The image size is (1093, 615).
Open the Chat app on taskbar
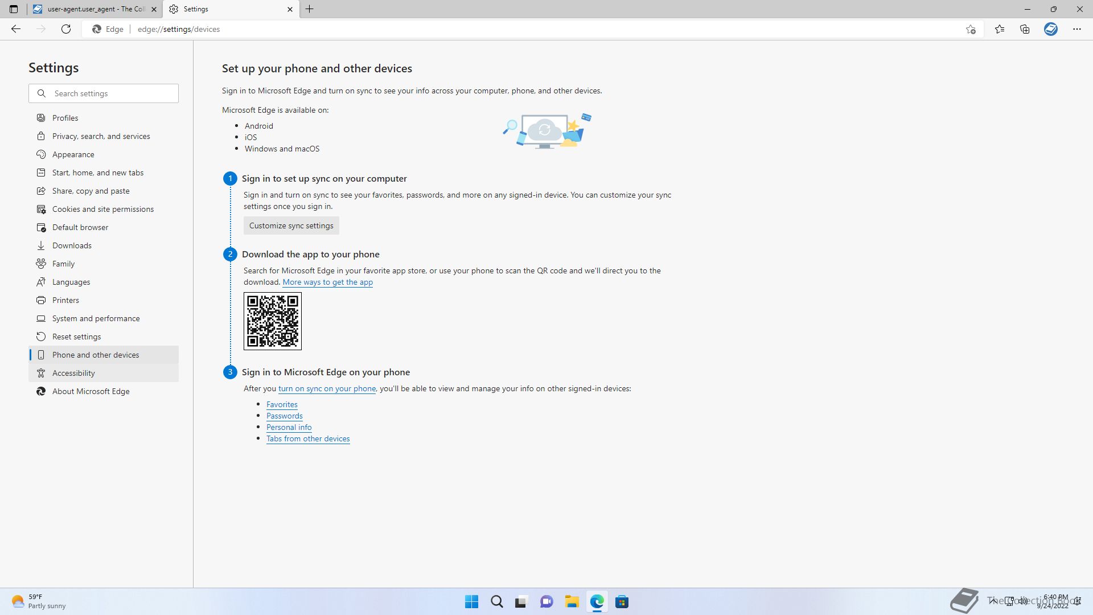pyautogui.click(x=546, y=601)
